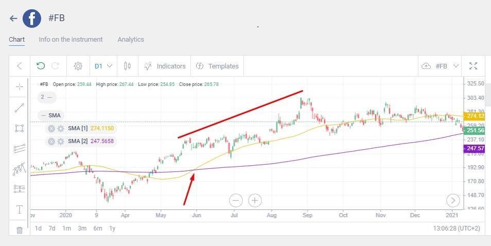Viewport: 491px width, 246px height.
Task: Set range to 3m
Action: [82, 229]
